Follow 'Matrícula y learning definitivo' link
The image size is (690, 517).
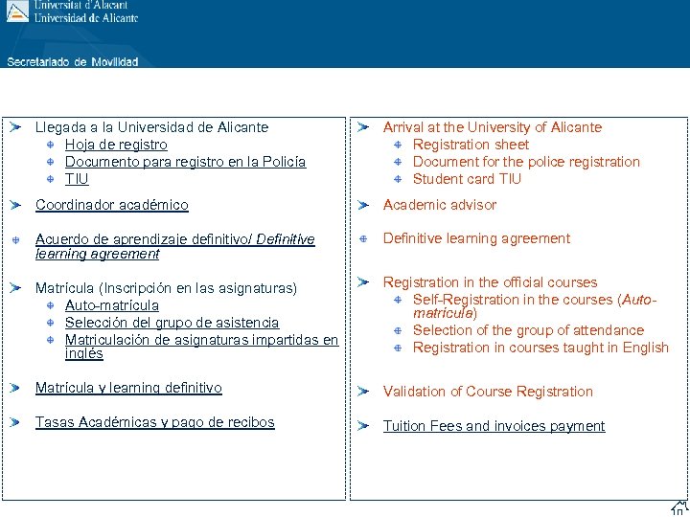click(128, 388)
